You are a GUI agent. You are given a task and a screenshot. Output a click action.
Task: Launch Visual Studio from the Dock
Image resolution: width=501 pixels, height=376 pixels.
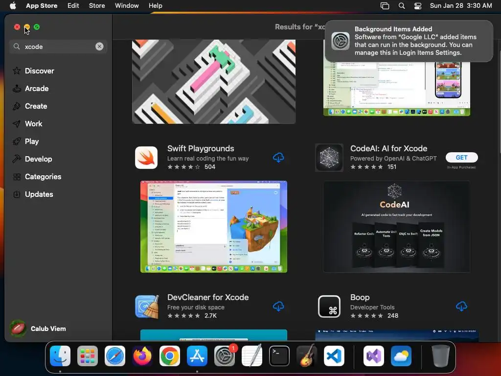click(373, 356)
